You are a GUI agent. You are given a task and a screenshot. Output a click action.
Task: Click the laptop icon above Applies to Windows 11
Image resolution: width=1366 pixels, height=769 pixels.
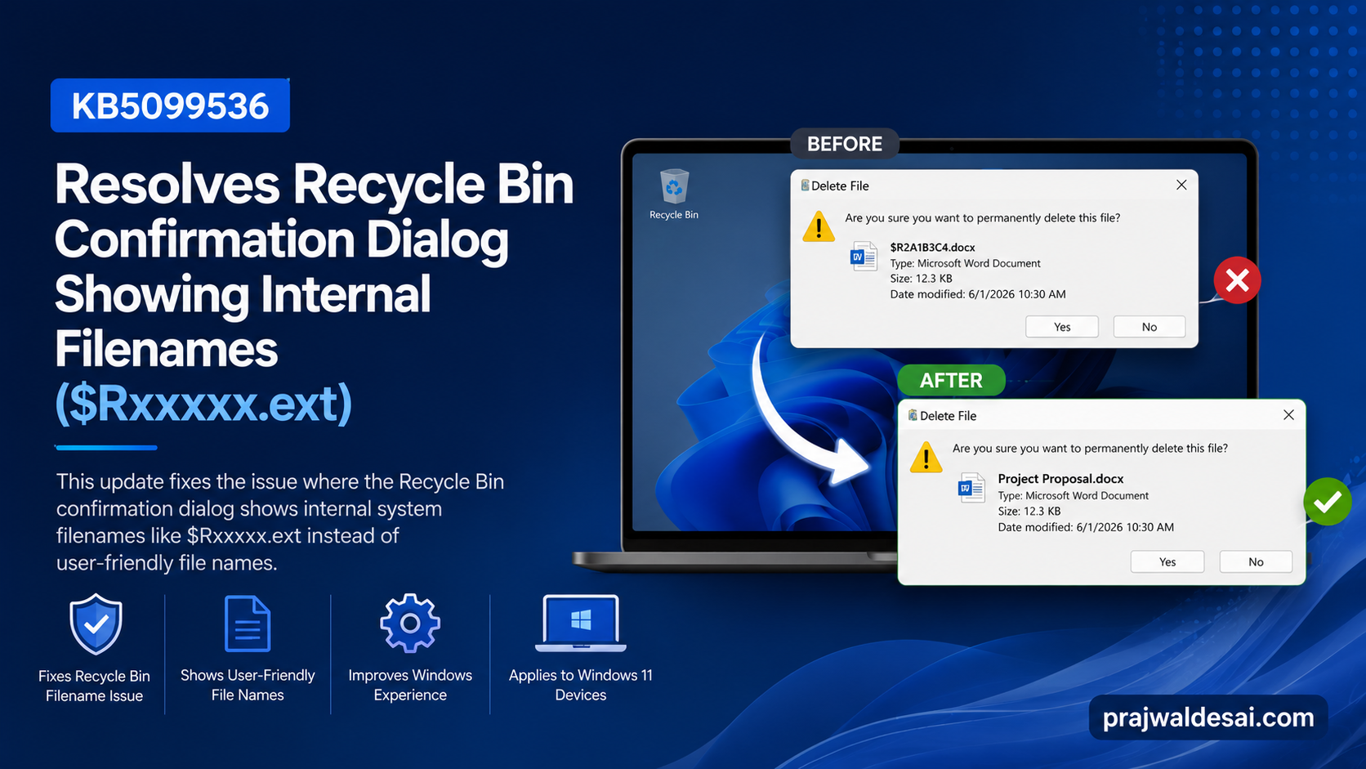click(581, 623)
